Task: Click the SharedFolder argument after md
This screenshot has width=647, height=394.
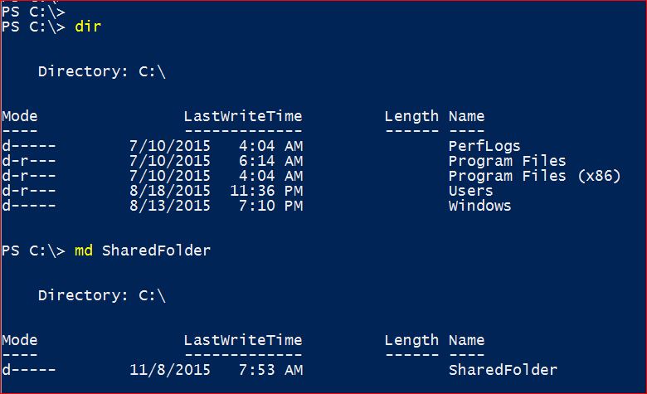Action: 156,251
